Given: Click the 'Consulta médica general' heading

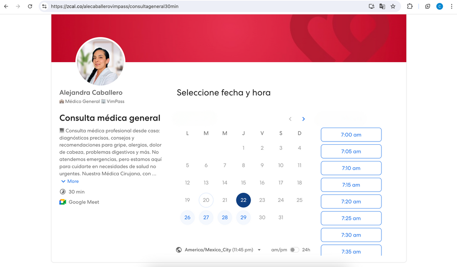Looking at the screenshot, I should coord(110,118).
